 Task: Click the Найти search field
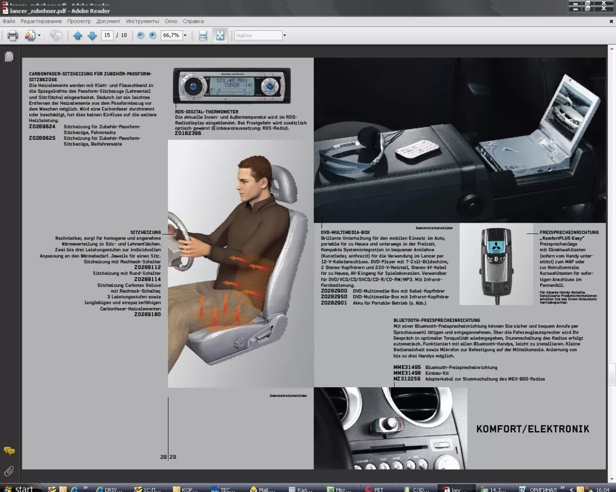(258, 35)
